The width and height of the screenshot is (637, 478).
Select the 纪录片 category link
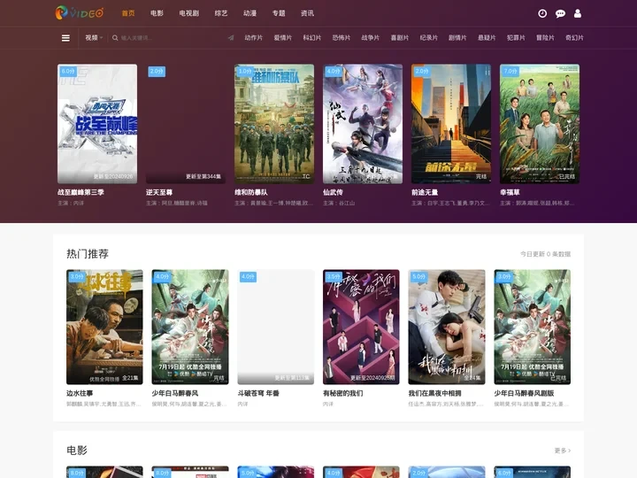(x=428, y=38)
